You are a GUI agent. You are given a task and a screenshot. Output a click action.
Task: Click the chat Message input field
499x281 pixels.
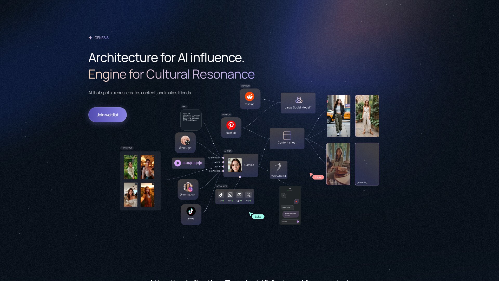288,222
